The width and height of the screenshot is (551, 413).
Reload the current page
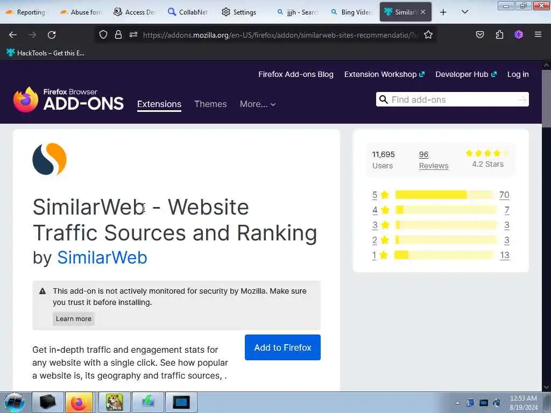click(x=52, y=35)
